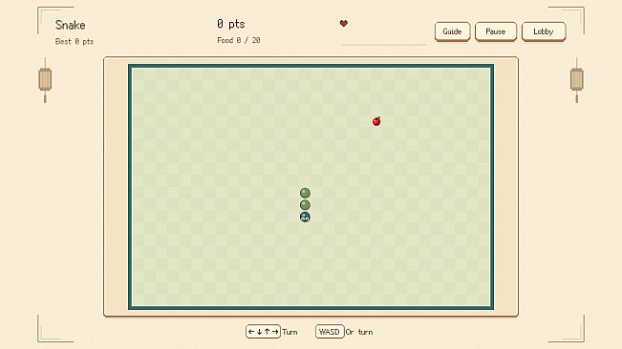622x349 pixels.
Task: Click the arrow keys turn hint
Action: point(263,332)
